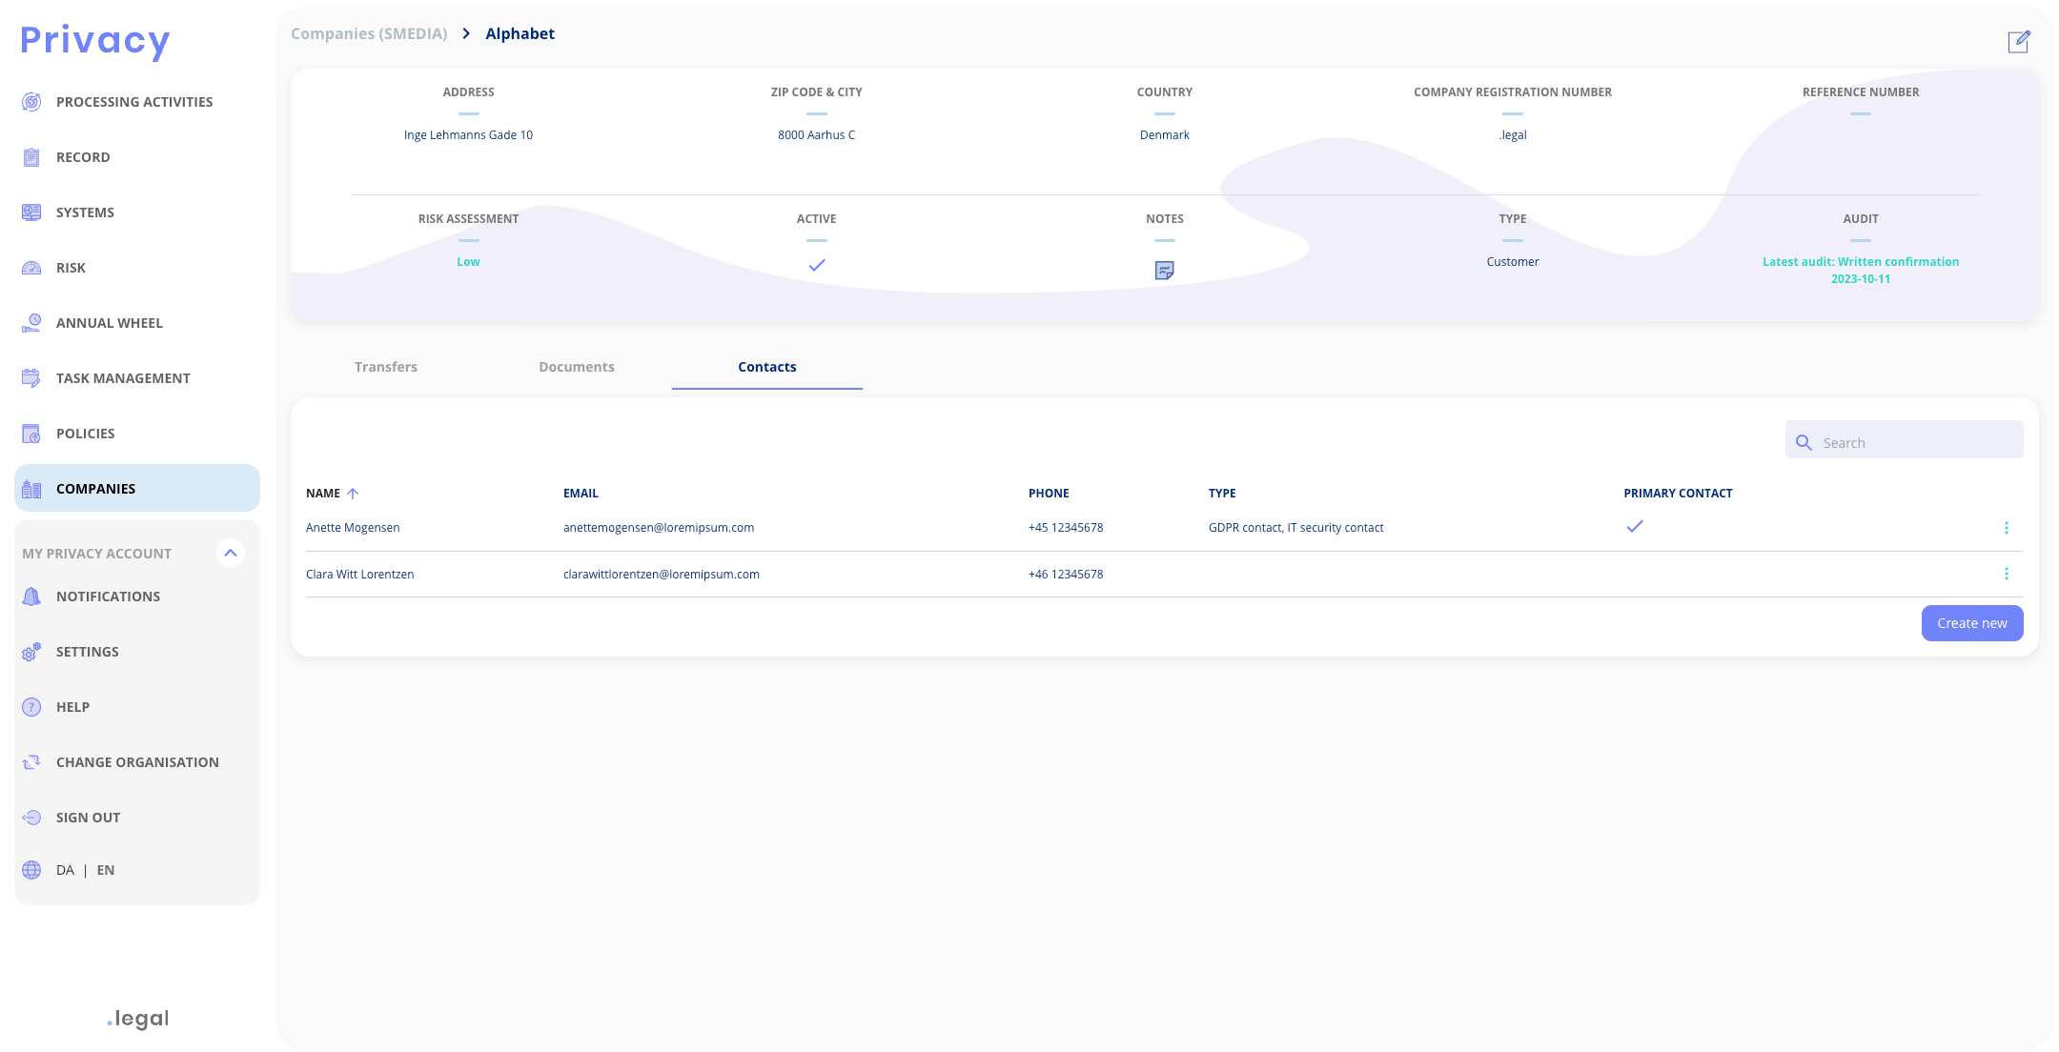Click the Active status checkmark
2059x1052 pixels.
(817, 266)
